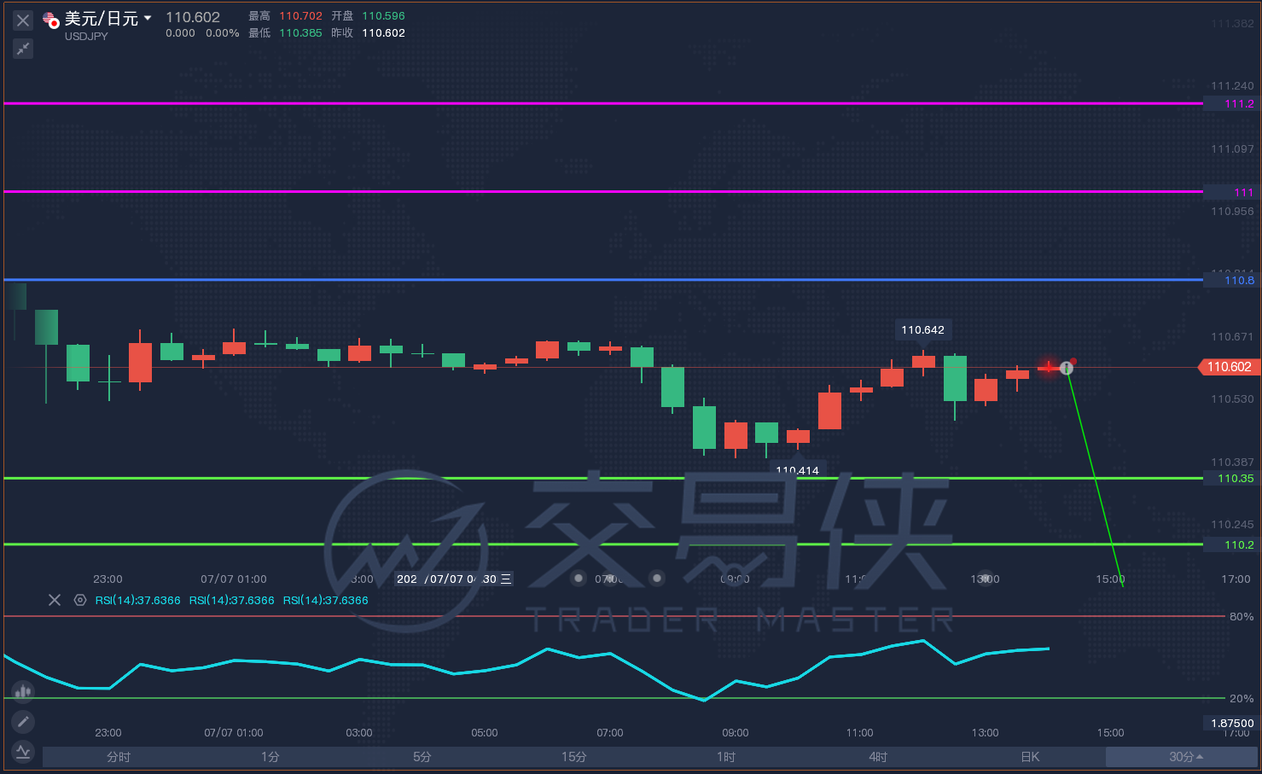Choose the 日K timeframe

1030,757
